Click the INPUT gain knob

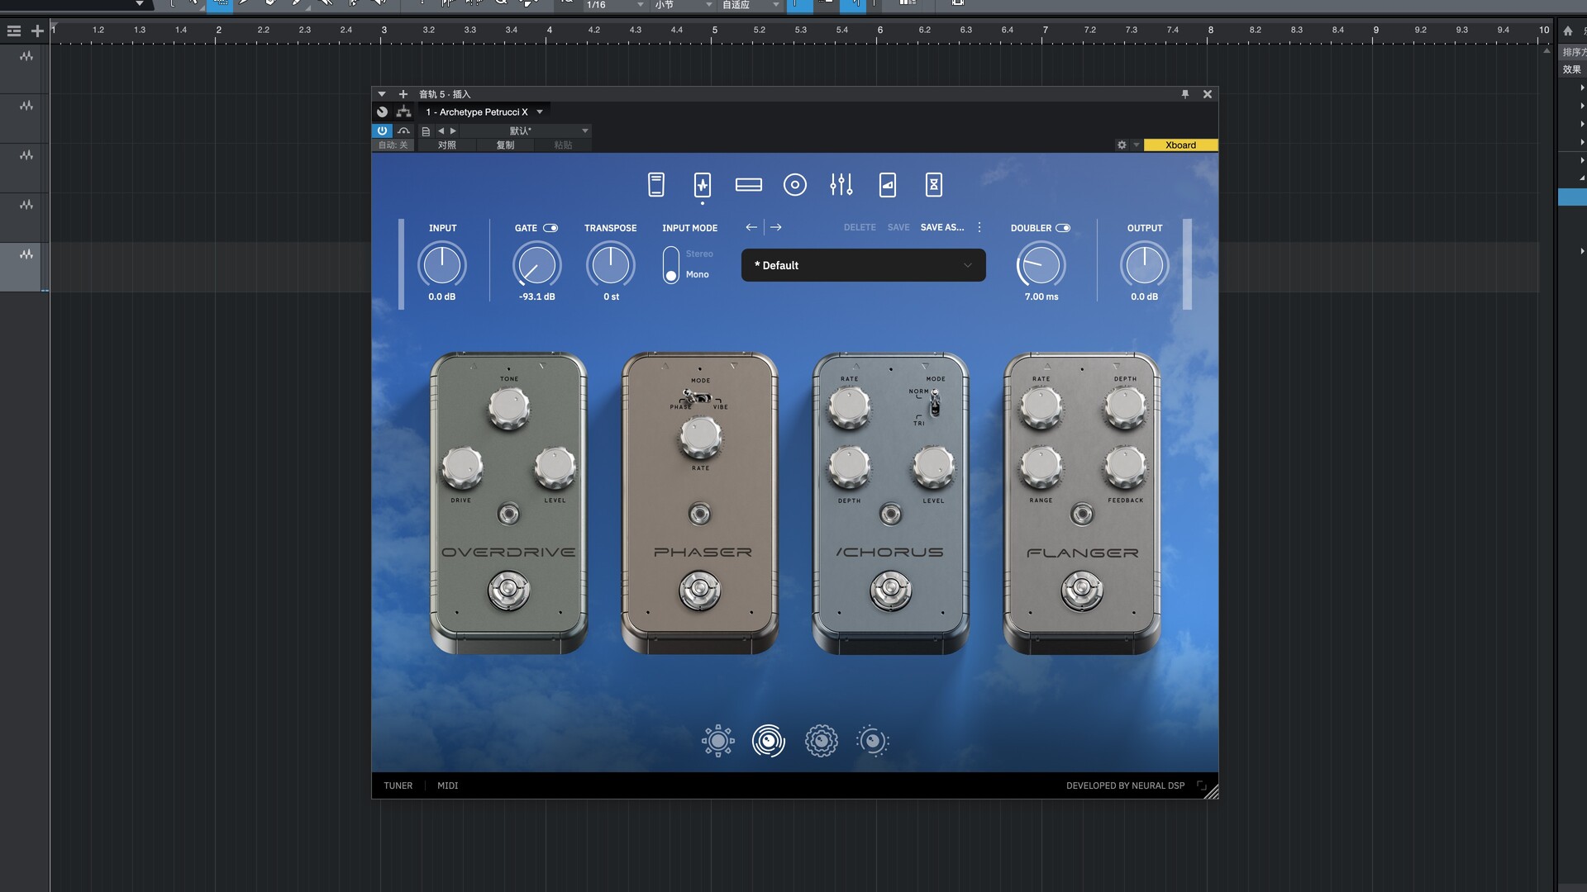coord(442,265)
